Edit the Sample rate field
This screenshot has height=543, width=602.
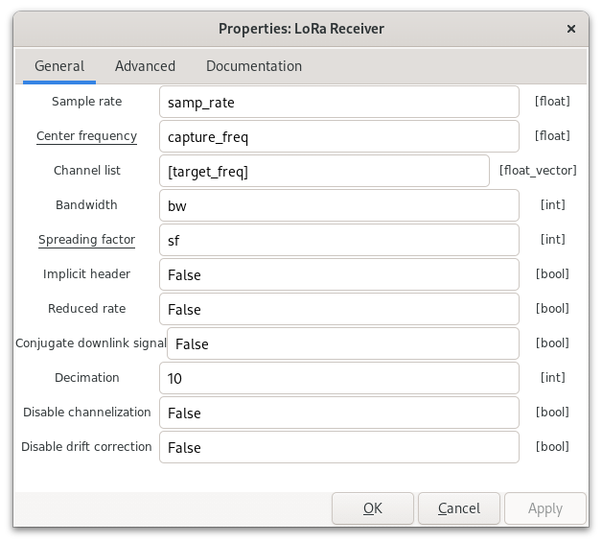[339, 102]
